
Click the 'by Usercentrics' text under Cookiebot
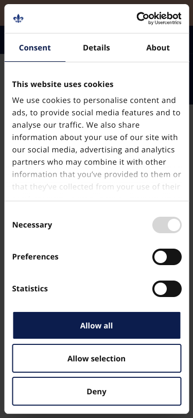[165, 23]
